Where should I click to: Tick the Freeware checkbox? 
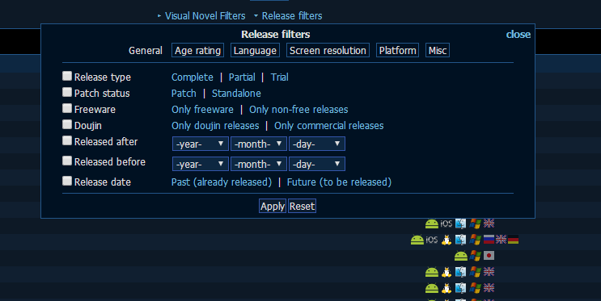67,109
